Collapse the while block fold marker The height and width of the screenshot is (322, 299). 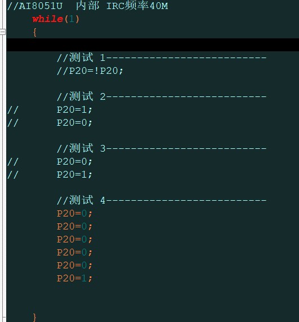point(2,32)
